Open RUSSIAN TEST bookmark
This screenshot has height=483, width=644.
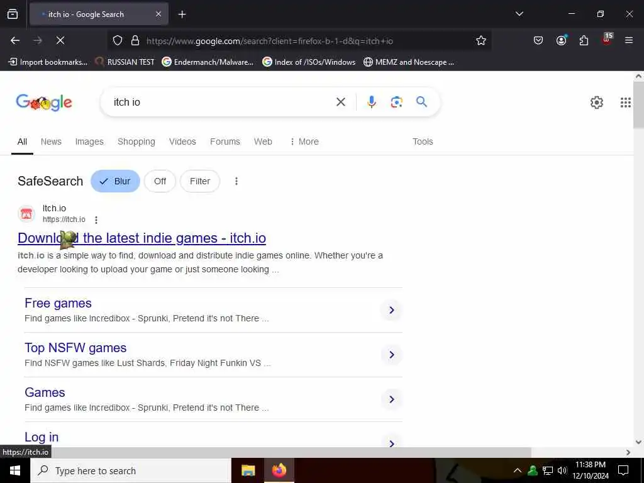[x=125, y=62]
